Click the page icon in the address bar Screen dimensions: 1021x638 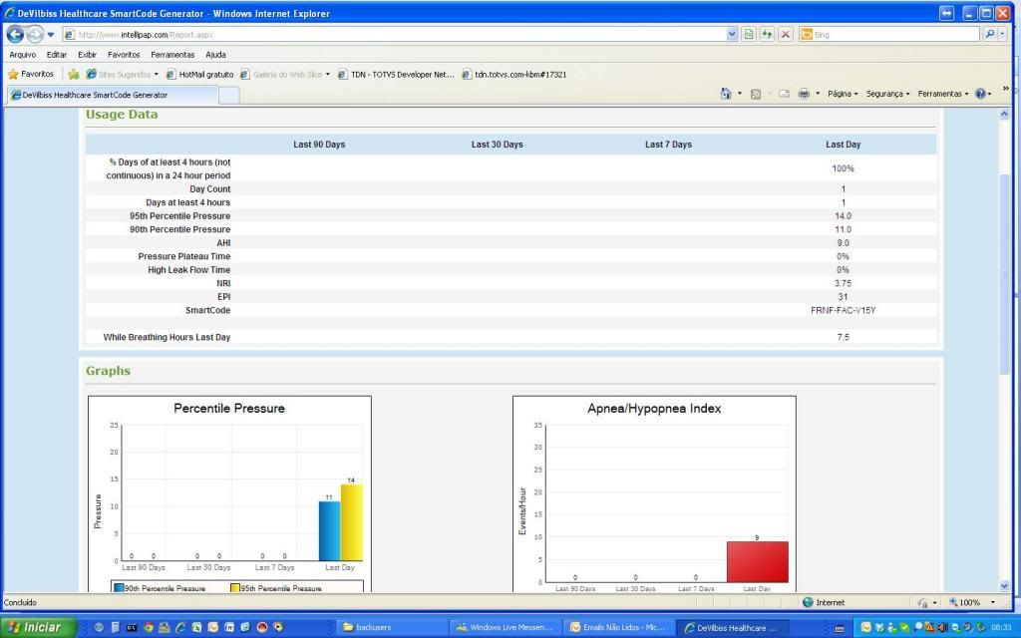click(69, 35)
